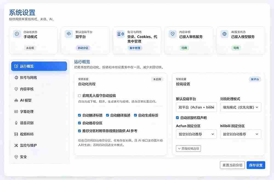
Task: Click 未启用 badge in 自动化流程 panel
Action: pyautogui.click(x=157, y=79)
